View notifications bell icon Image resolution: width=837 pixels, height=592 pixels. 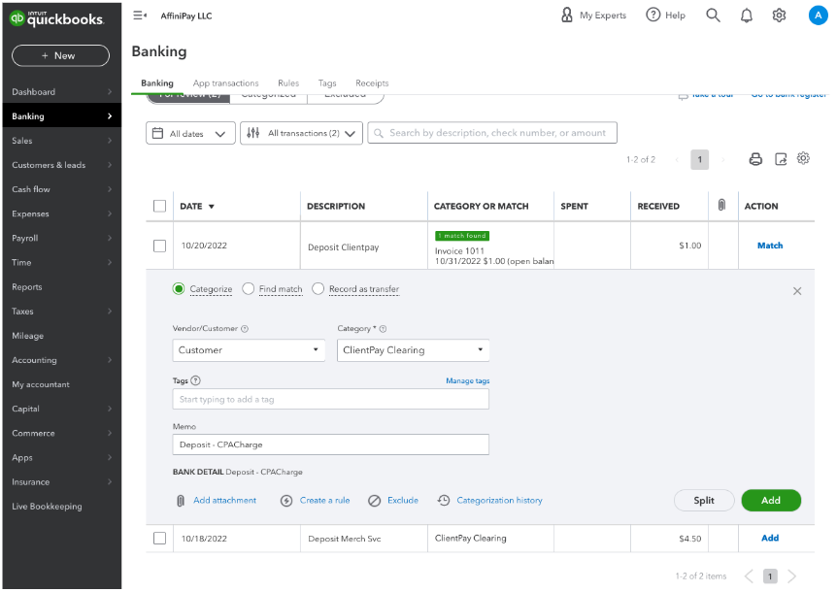[747, 16]
